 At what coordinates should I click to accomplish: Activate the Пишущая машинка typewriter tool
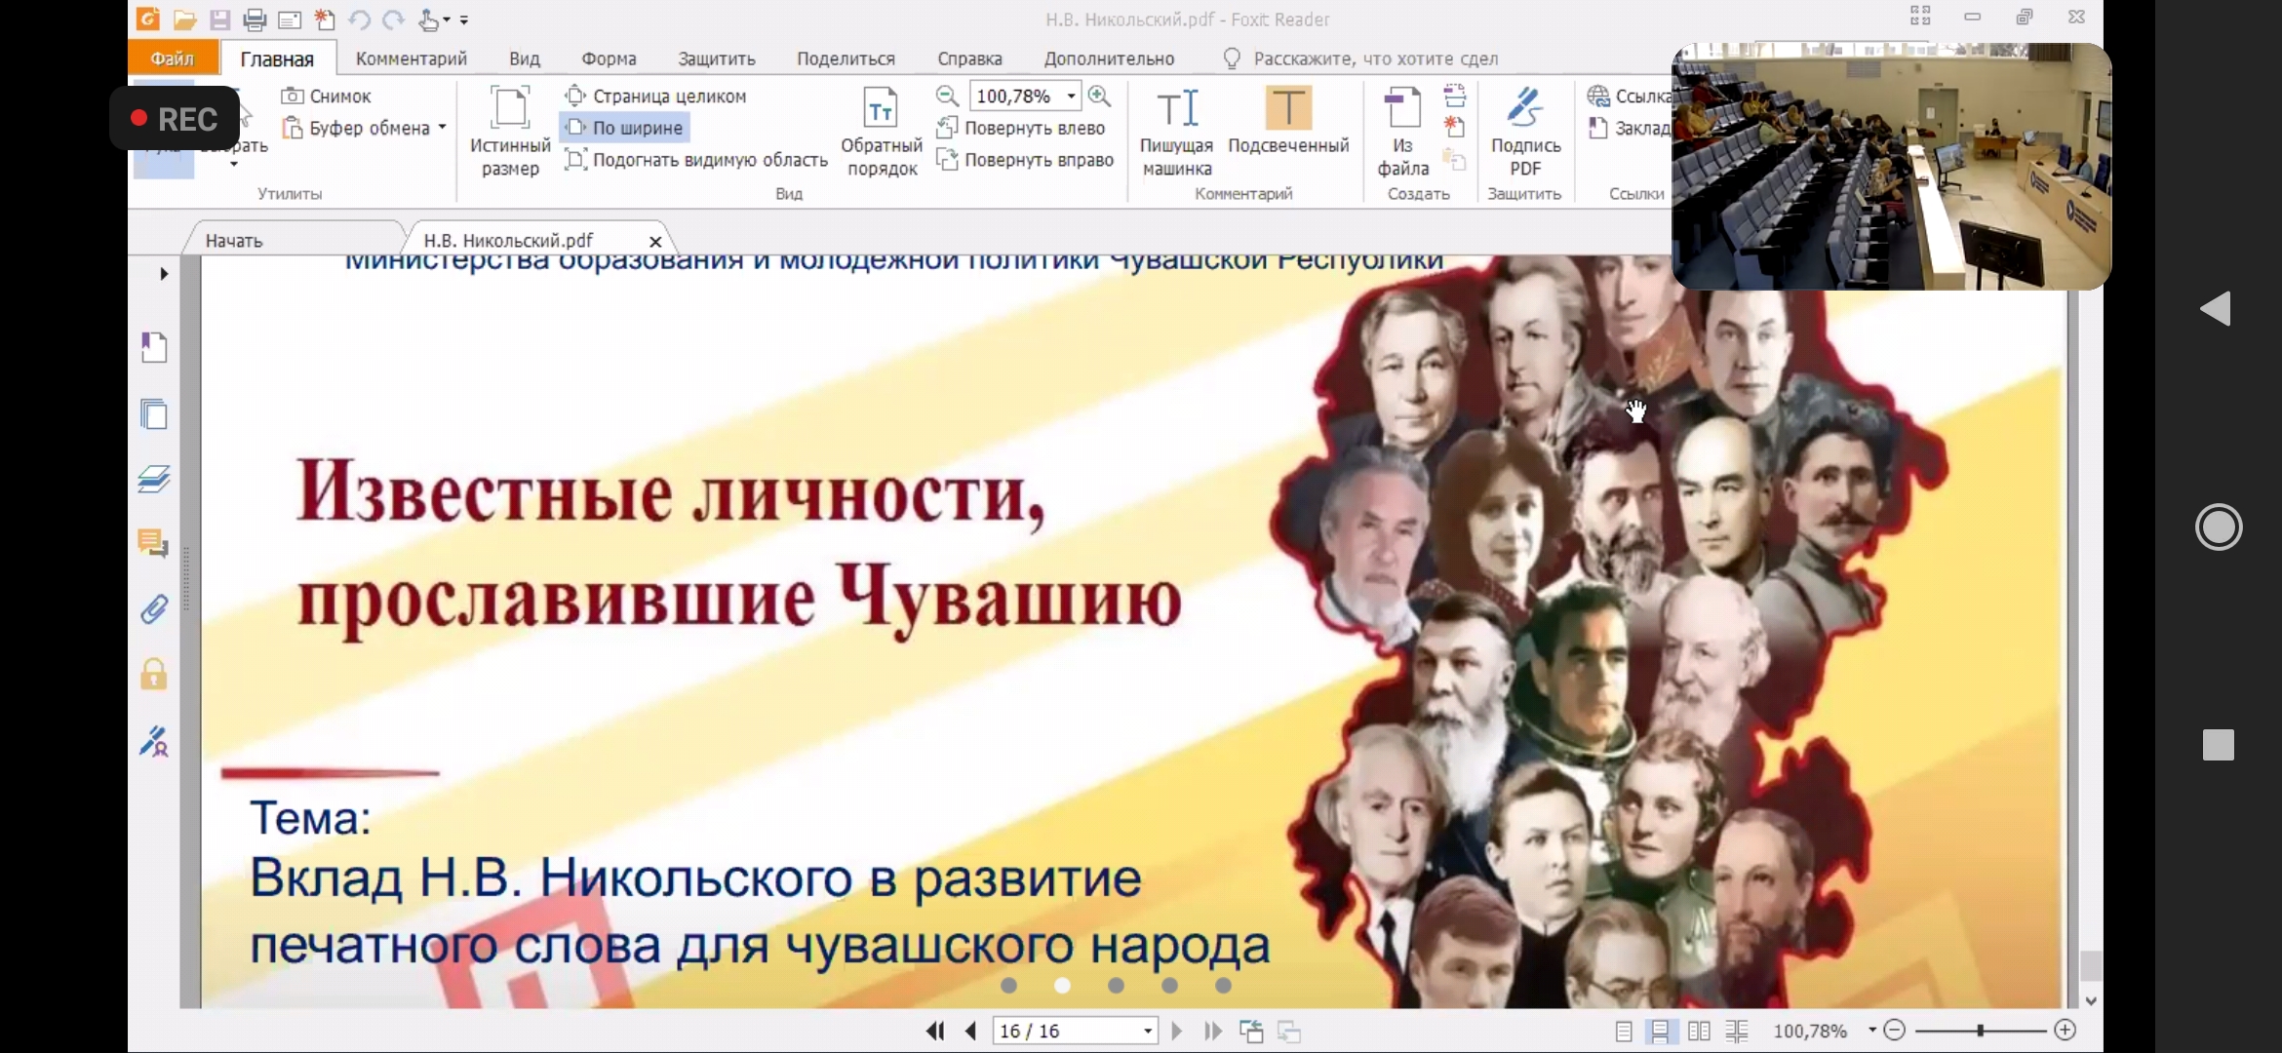pyautogui.click(x=1177, y=132)
